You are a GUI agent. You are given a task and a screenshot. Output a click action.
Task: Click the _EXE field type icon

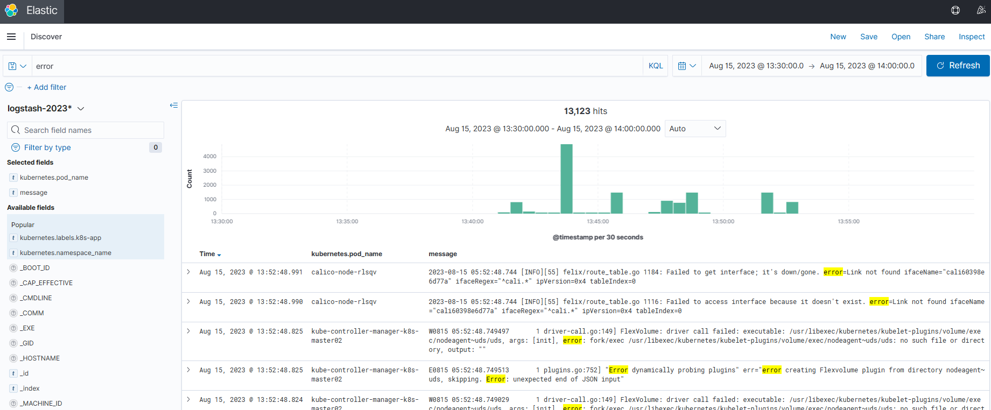tap(13, 328)
